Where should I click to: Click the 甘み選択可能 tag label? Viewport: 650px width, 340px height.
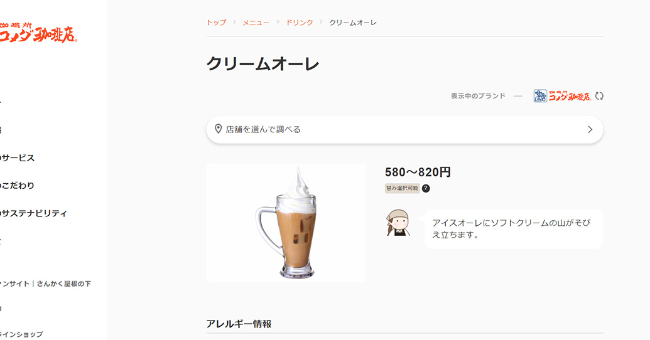[402, 188]
